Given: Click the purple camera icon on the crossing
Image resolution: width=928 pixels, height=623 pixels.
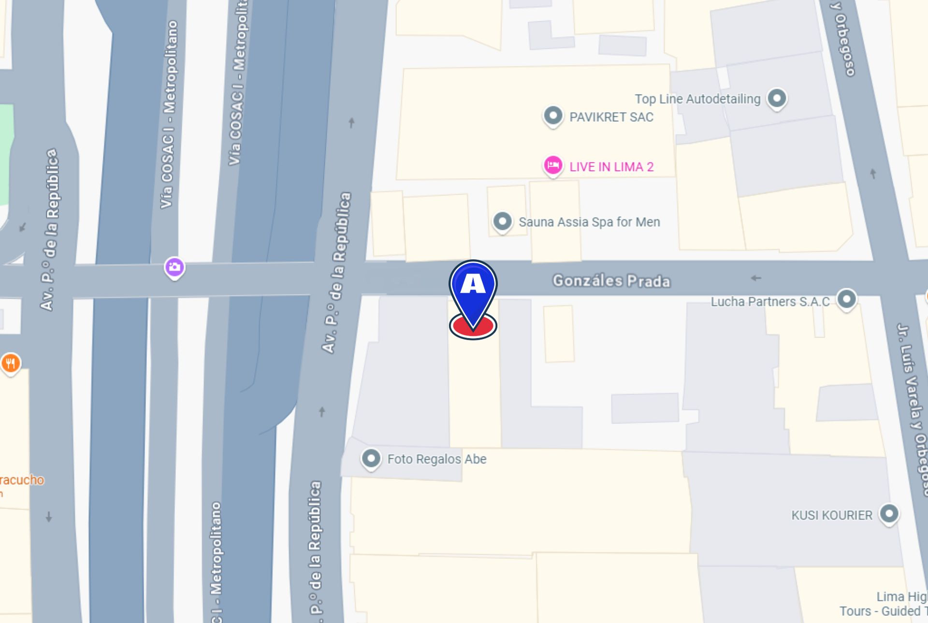Looking at the screenshot, I should [x=174, y=268].
